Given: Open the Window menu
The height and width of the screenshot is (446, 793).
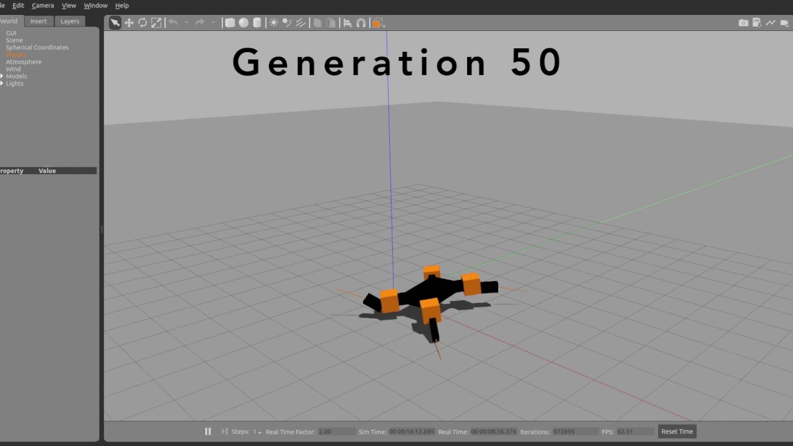Looking at the screenshot, I should pyautogui.click(x=95, y=6).
